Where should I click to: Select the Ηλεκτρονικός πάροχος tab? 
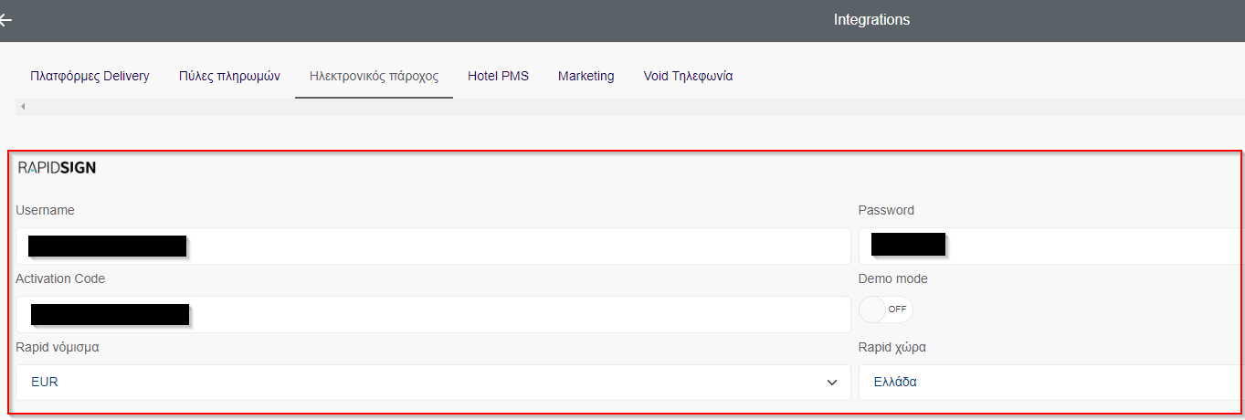tap(374, 76)
